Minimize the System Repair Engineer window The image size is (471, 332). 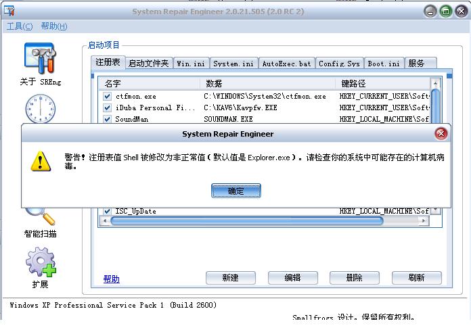click(430, 11)
